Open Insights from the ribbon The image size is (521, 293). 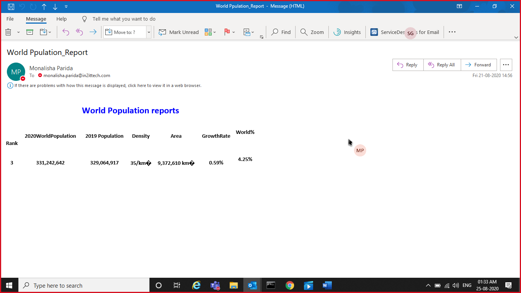tap(347, 32)
